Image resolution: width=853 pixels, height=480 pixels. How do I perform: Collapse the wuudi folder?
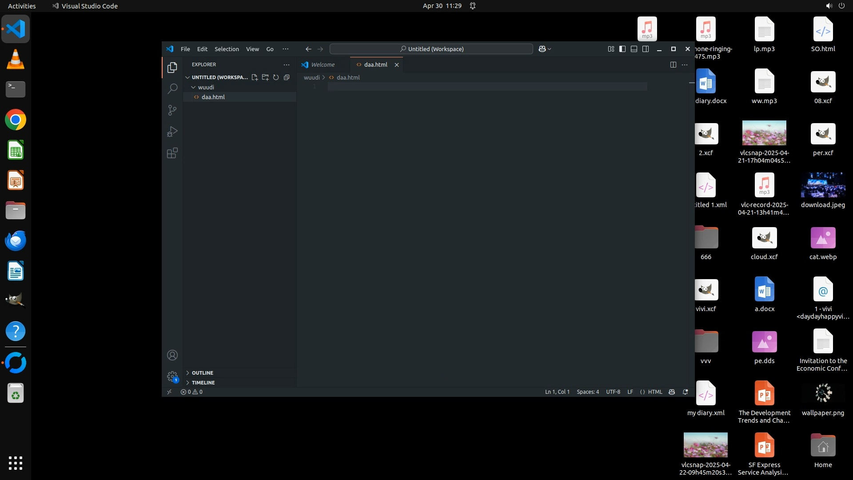click(206, 87)
